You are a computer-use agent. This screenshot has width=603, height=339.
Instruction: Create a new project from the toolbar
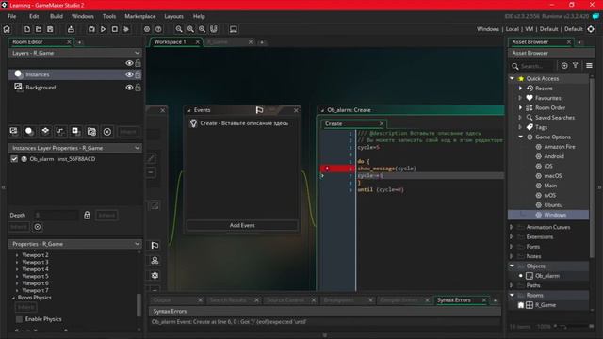[27, 29]
